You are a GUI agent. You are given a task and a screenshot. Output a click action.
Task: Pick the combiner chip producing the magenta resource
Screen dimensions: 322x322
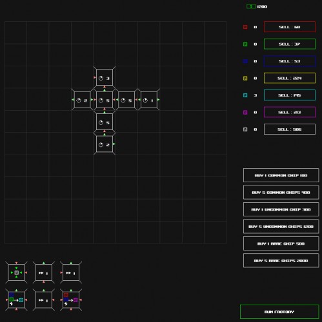71,300
